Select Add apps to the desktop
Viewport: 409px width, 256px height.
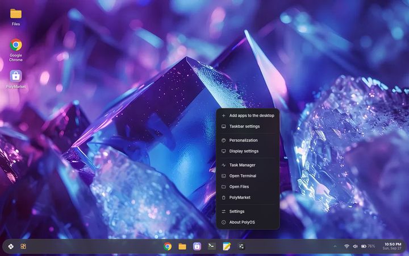(248, 115)
